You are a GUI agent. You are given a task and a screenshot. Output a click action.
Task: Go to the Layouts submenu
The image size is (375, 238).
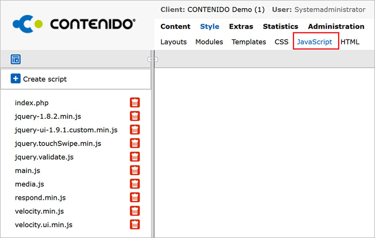click(174, 42)
